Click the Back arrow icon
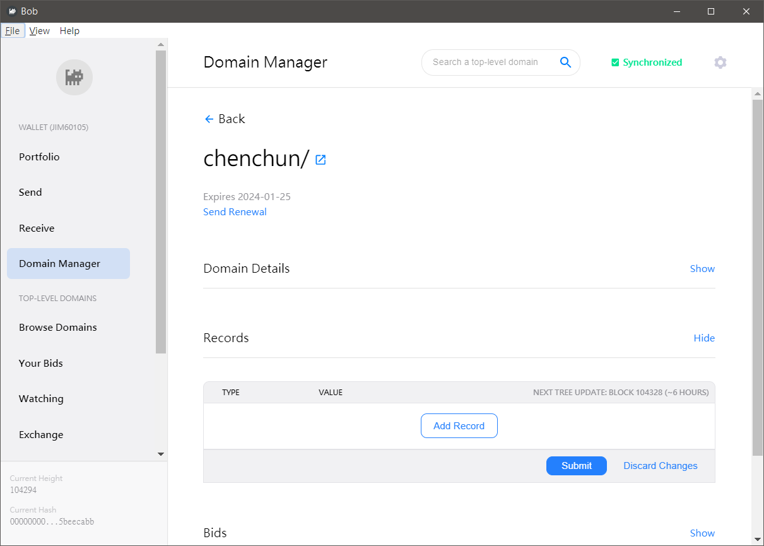 coord(209,119)
